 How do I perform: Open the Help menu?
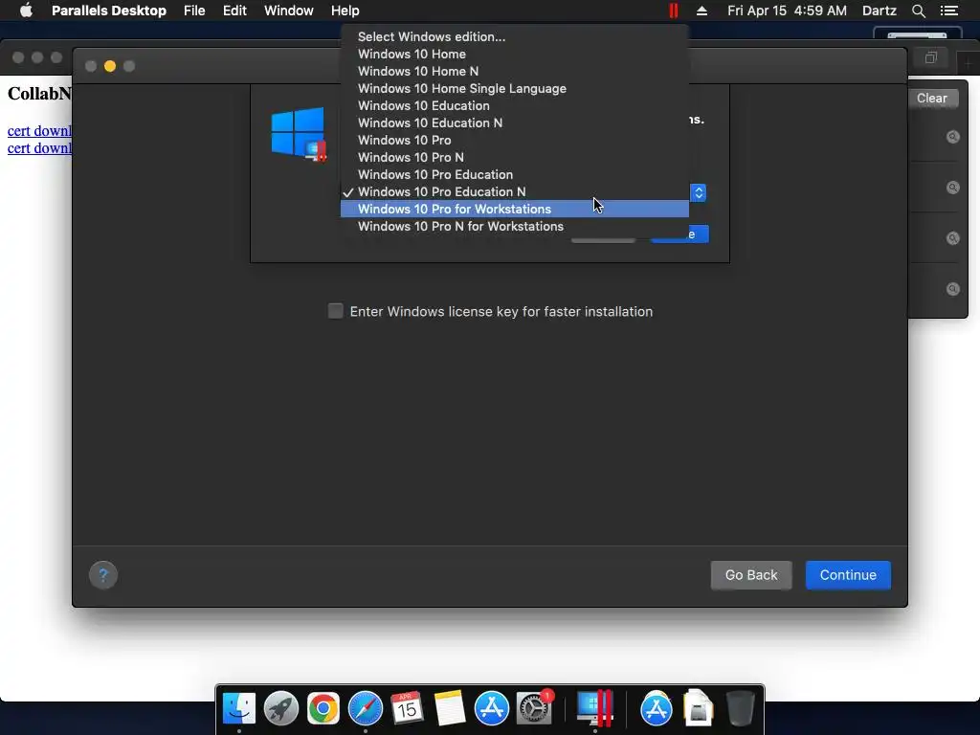(x=345, y=11)
